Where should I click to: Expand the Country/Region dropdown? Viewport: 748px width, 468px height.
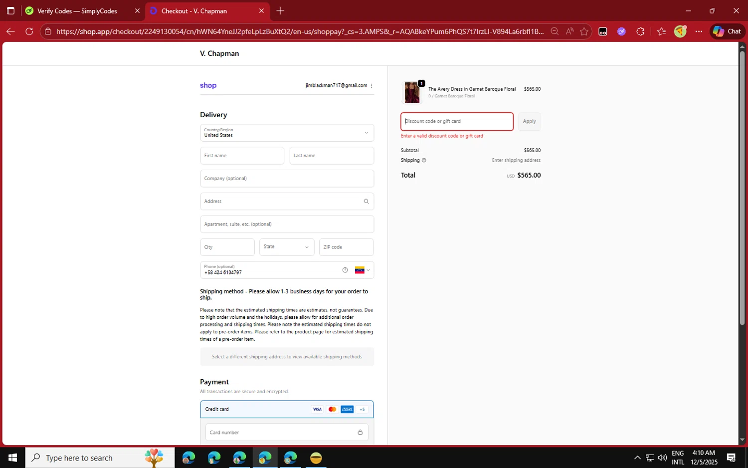(287, 133)
